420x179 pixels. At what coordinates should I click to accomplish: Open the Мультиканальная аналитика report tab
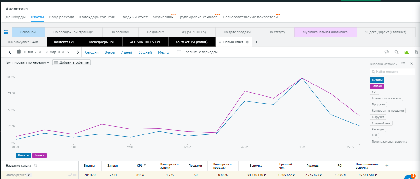point(325,32)
